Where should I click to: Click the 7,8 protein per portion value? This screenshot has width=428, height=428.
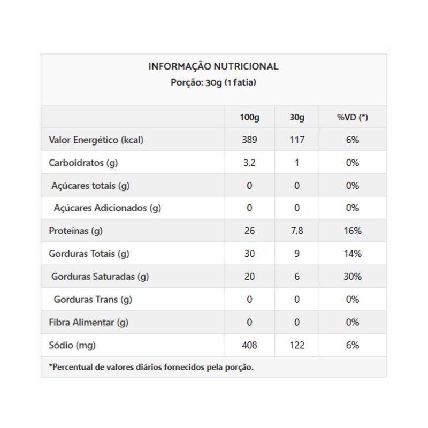(x=297, y=231)
